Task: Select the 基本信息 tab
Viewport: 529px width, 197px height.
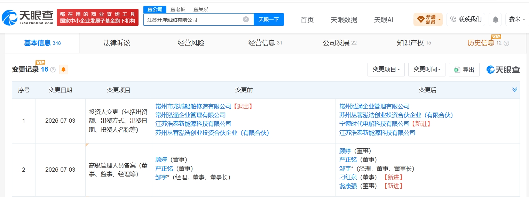Action: 42,43
